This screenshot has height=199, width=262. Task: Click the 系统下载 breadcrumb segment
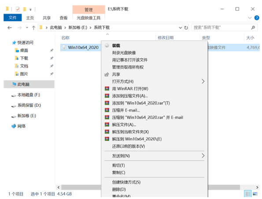point(102,27)
